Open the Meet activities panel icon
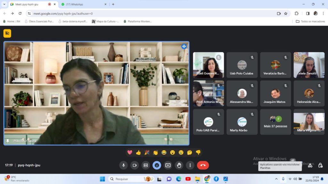This screenshot has width=328, height=184. tap(310, 165)
